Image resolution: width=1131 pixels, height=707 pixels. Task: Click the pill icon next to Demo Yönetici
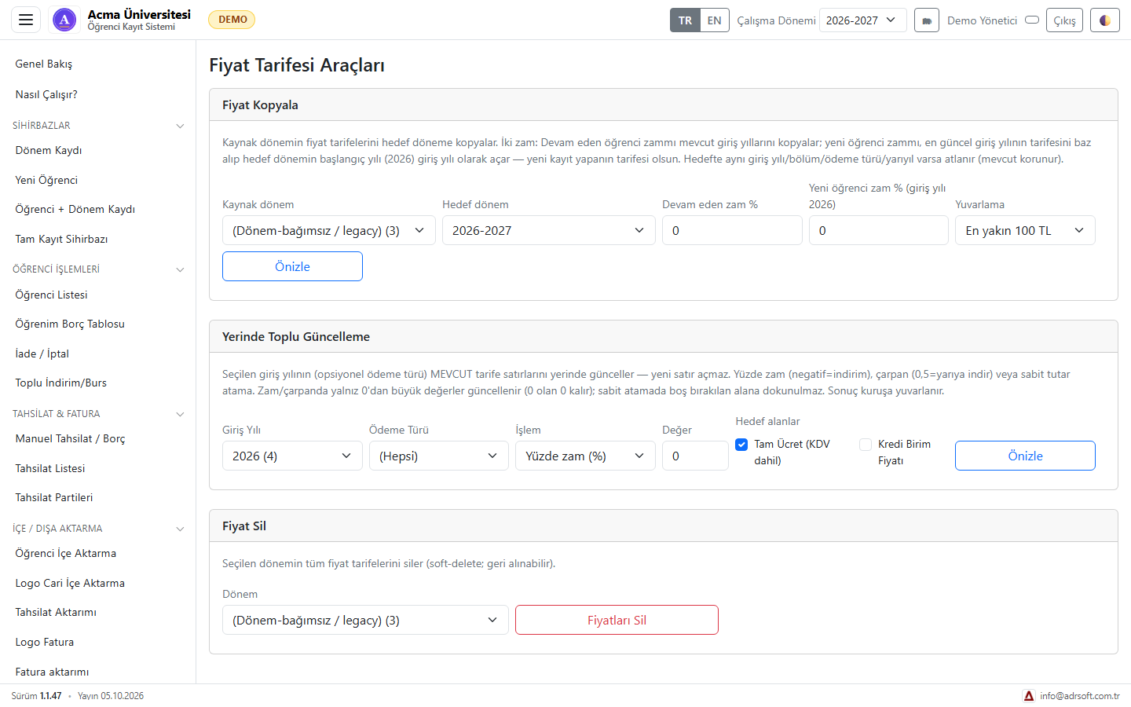pos(1032,20)
